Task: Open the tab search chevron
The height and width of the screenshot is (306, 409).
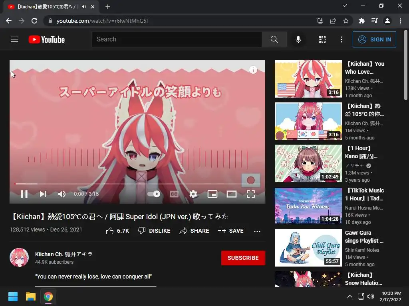Action: (x=345, y=6)
